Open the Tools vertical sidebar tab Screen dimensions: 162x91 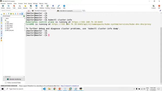[x=2, y=27]
